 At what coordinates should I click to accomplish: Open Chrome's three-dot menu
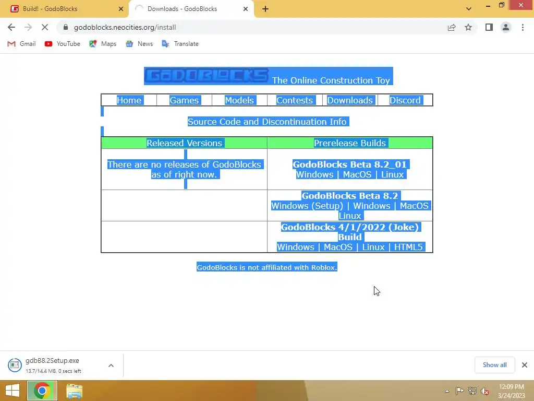(x=523, y=27)
